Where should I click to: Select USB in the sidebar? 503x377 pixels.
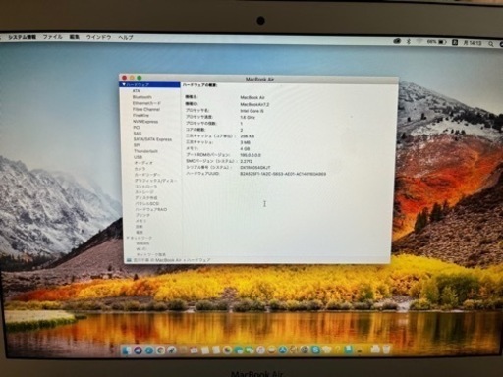coord(138,157)
